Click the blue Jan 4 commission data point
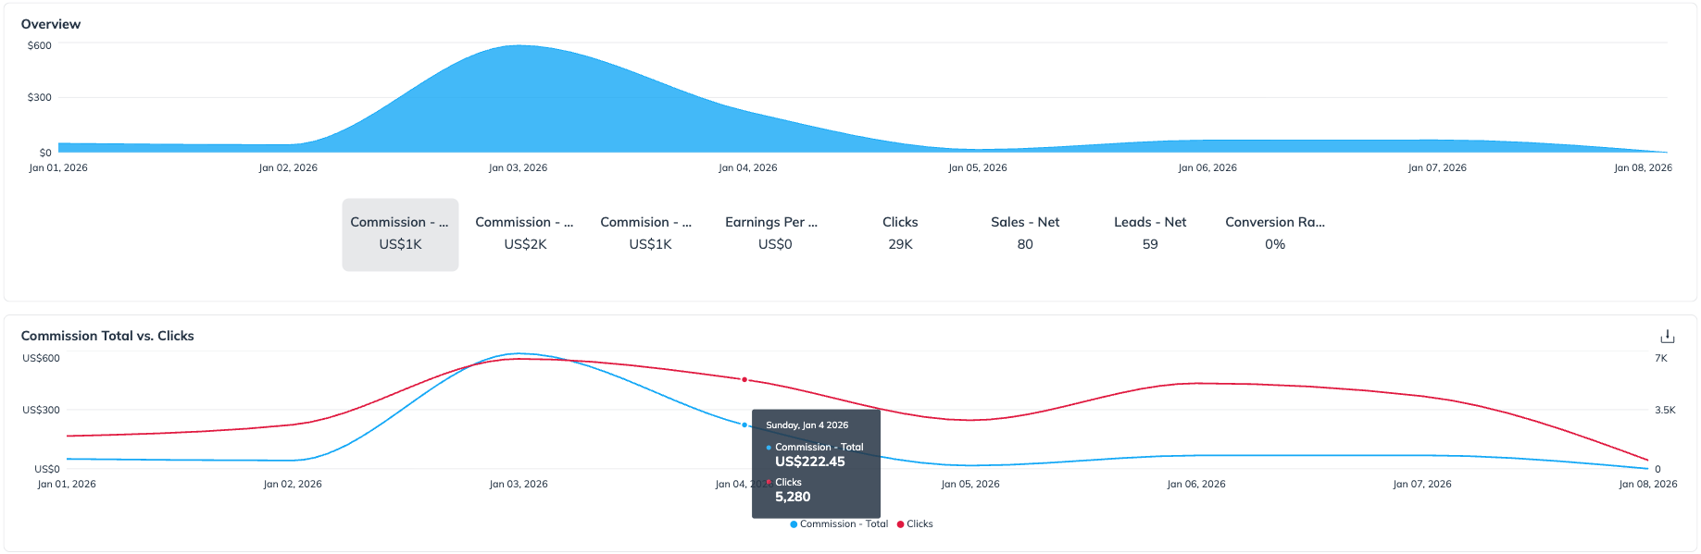Image resolution: width=1701 pixels, height=554 pixels. point(744,425)
